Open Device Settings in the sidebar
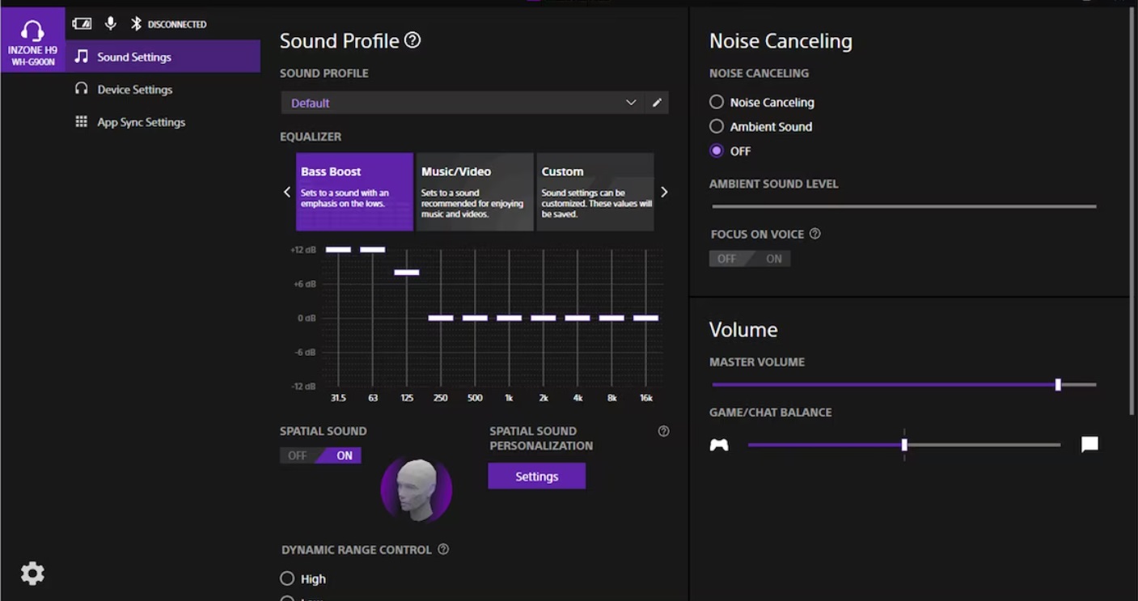Viewport: 1138px width, 601px height. click(134, 90)
